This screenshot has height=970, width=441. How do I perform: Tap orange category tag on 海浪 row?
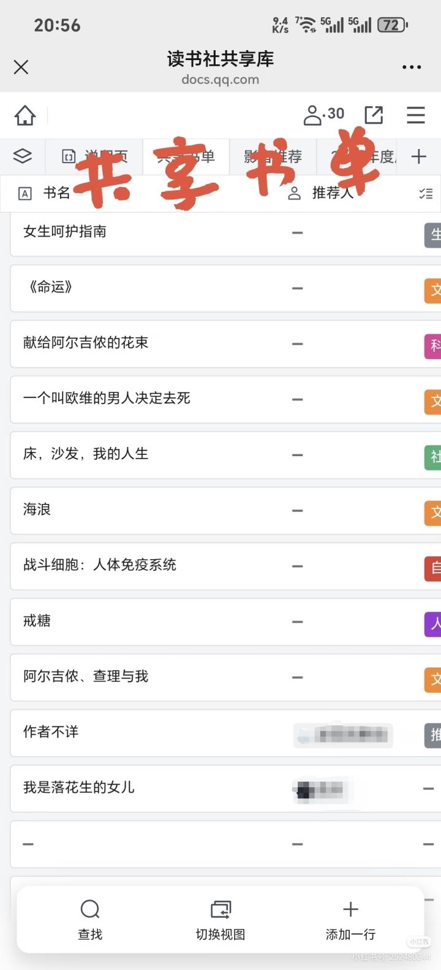(x=433, y=511)
